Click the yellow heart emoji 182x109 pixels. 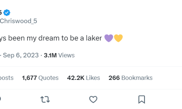(x=118, y=38)
